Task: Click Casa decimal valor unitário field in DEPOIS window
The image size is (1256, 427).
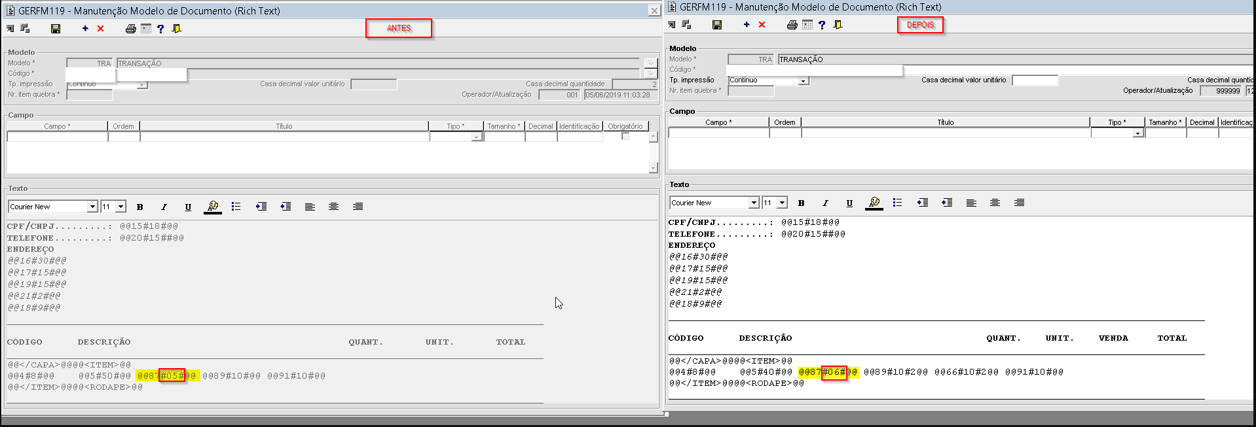Action: (x=1035, y=80)
